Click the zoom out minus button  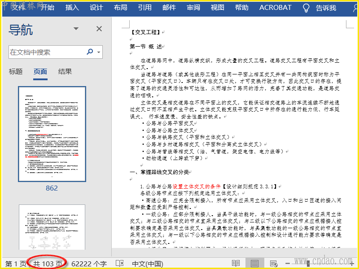click(x=288, y=264)
